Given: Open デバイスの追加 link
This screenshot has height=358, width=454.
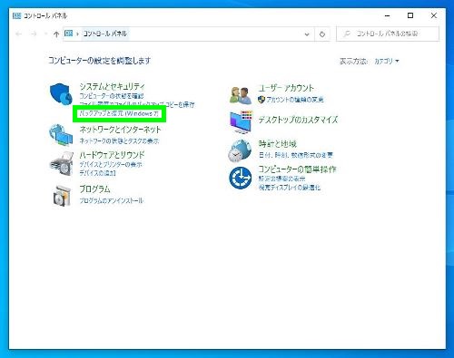Looking at the screenshot, I should (x=97, y=173).
